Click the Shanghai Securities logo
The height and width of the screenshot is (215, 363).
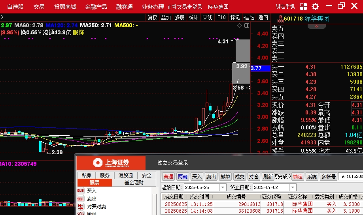(111, 163)
